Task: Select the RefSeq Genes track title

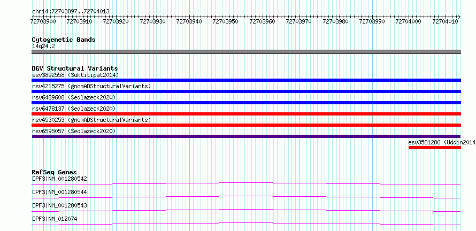Action: pos(55,172)
